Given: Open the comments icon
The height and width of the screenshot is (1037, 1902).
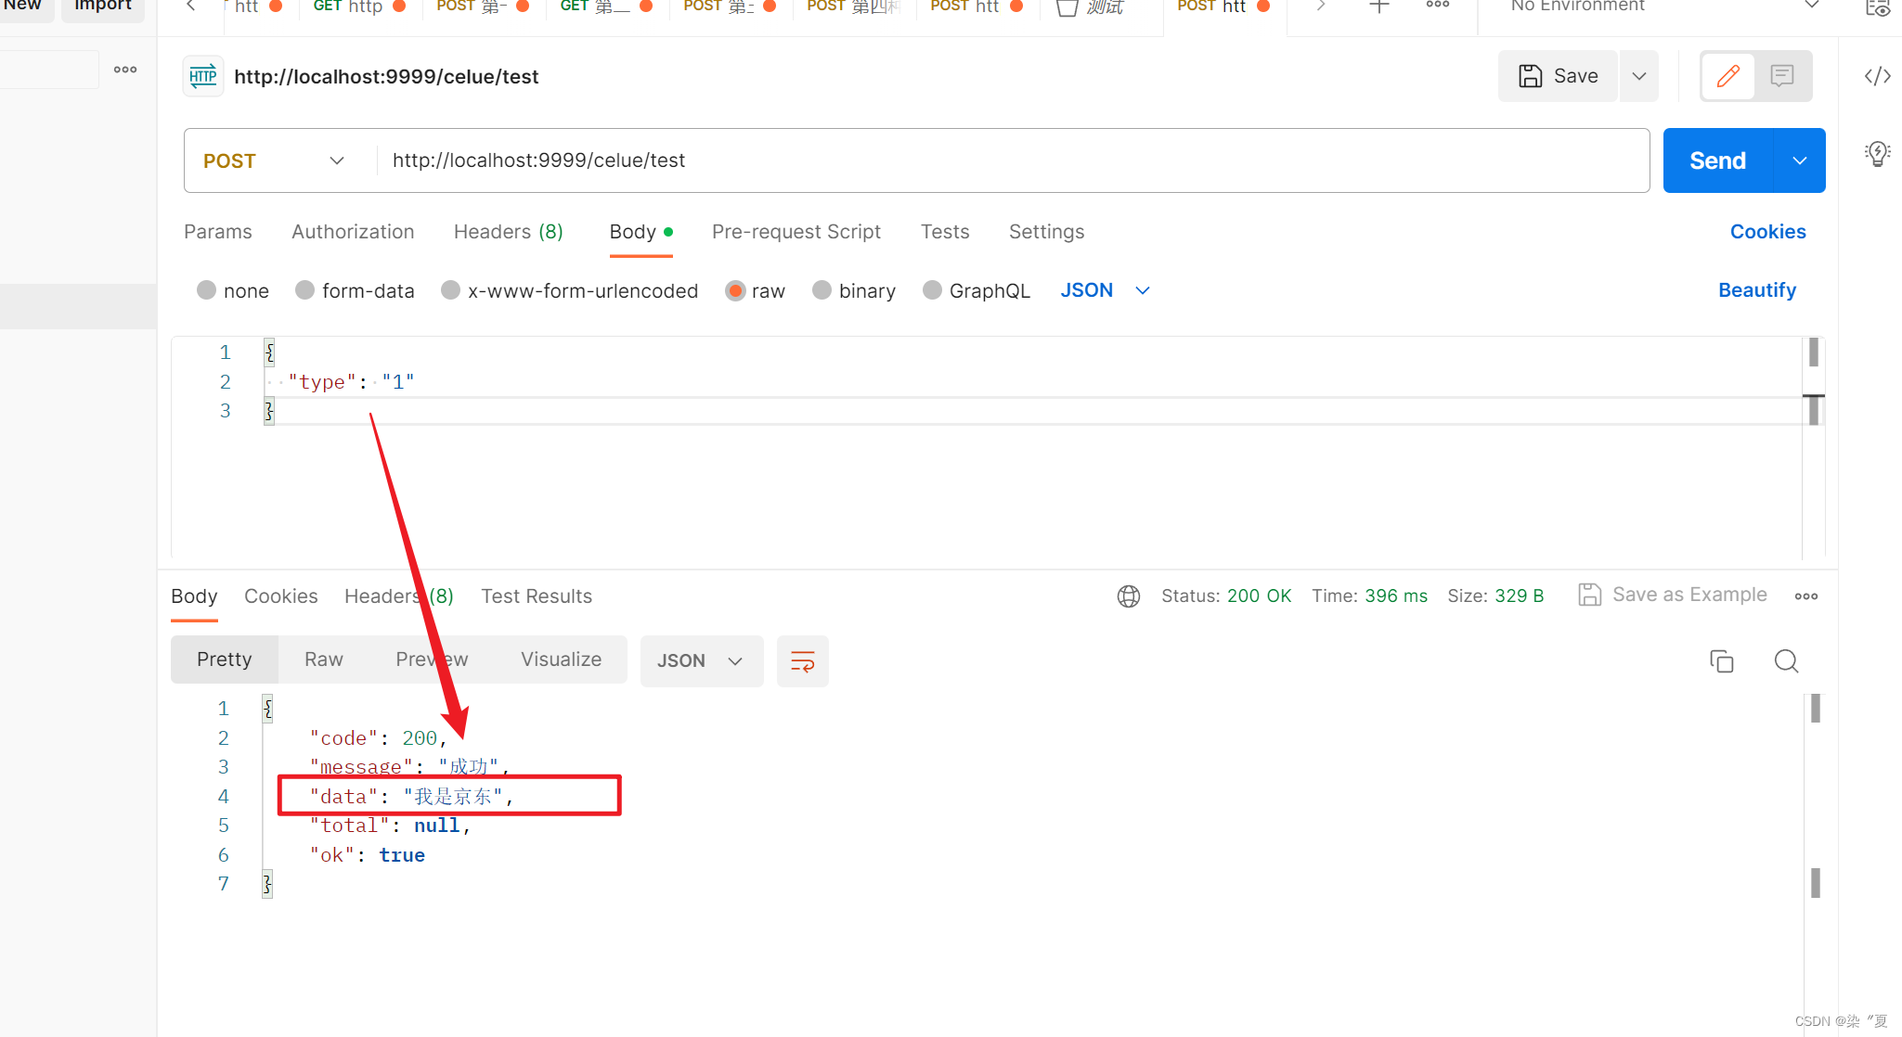Looking at the screenshot, I should (x=1781, y=76).
